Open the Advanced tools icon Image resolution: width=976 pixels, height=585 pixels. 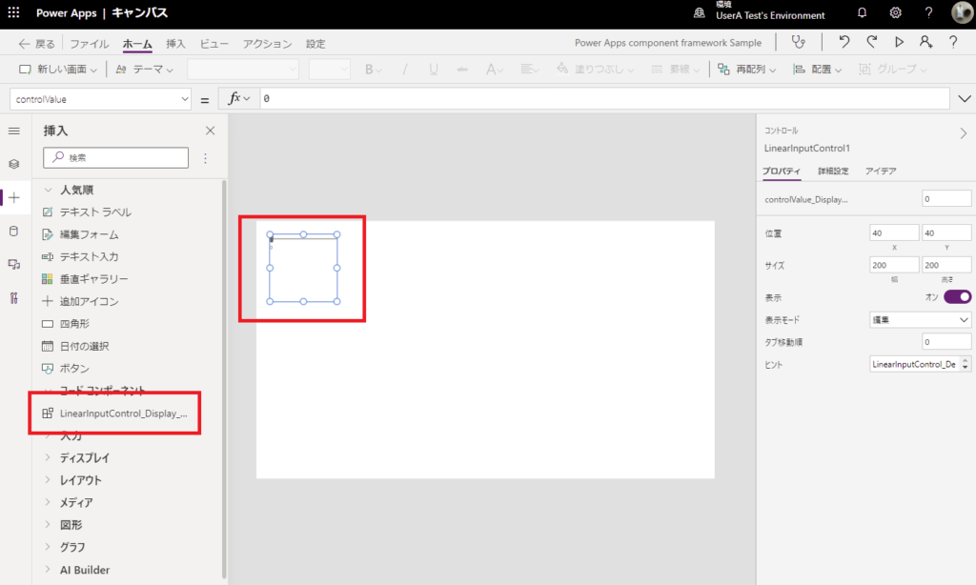coord(13,298)
